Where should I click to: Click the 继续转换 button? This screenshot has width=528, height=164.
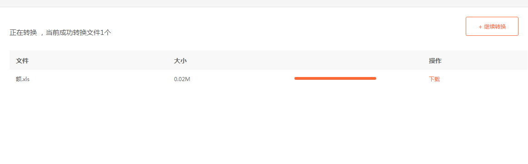click(492, 26)
